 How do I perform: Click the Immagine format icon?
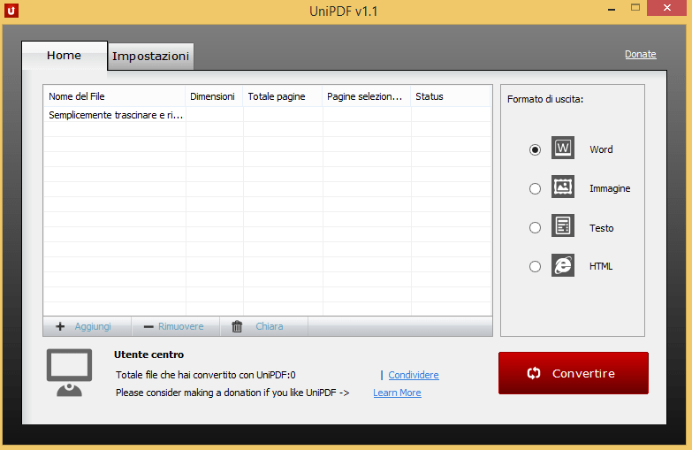[x=563, y=187]
